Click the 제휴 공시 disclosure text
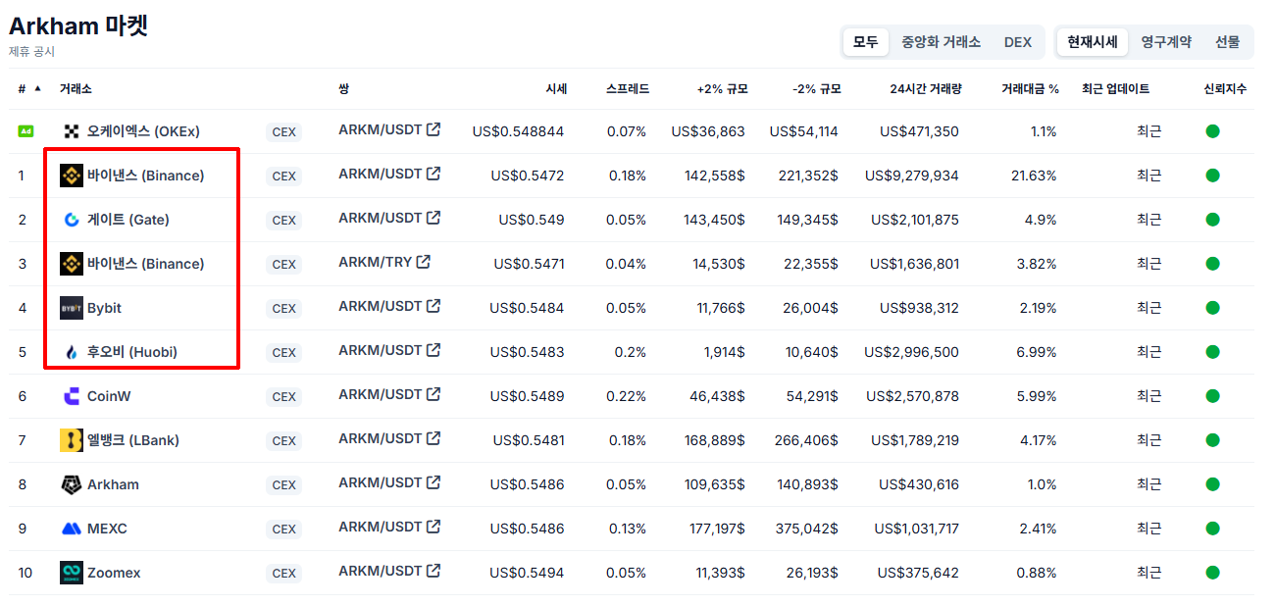This screenshot has height=606, width=1275. [x=32, y=51]
